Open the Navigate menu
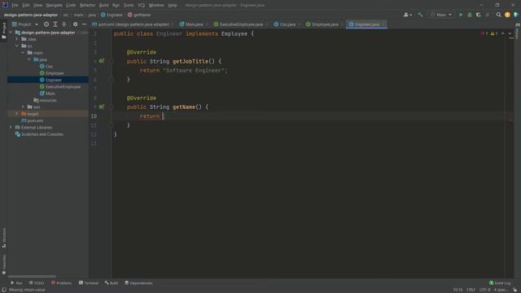Screen dimensions: 521x293 pyautogui.click(x=54, y=5)
